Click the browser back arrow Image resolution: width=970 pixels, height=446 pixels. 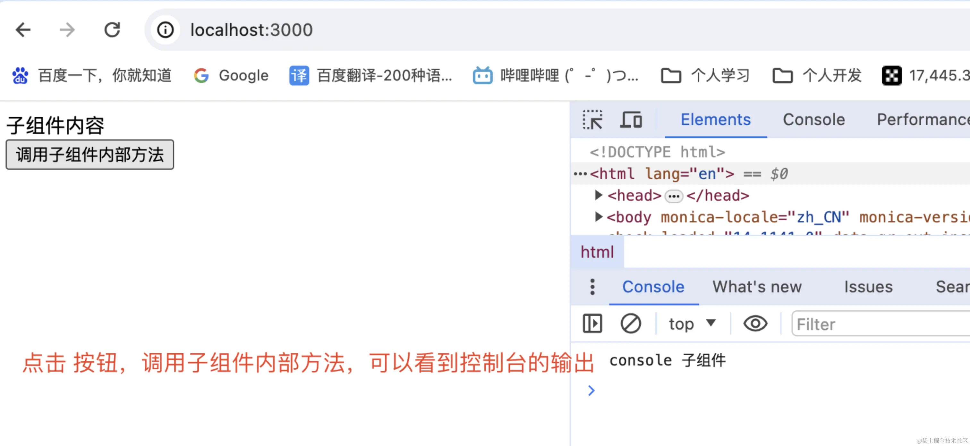pos(23,30)
